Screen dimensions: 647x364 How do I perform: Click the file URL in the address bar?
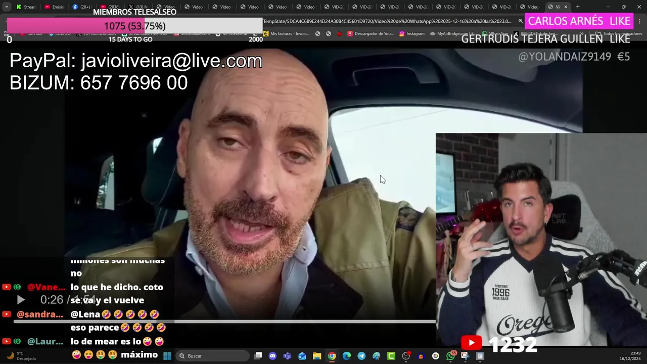coord(387,21)
